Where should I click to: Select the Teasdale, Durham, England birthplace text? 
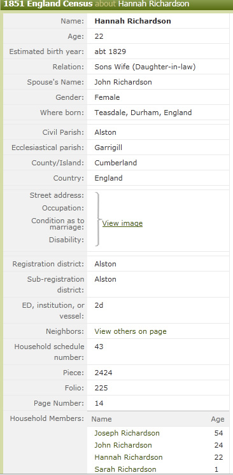pos(143,113)
